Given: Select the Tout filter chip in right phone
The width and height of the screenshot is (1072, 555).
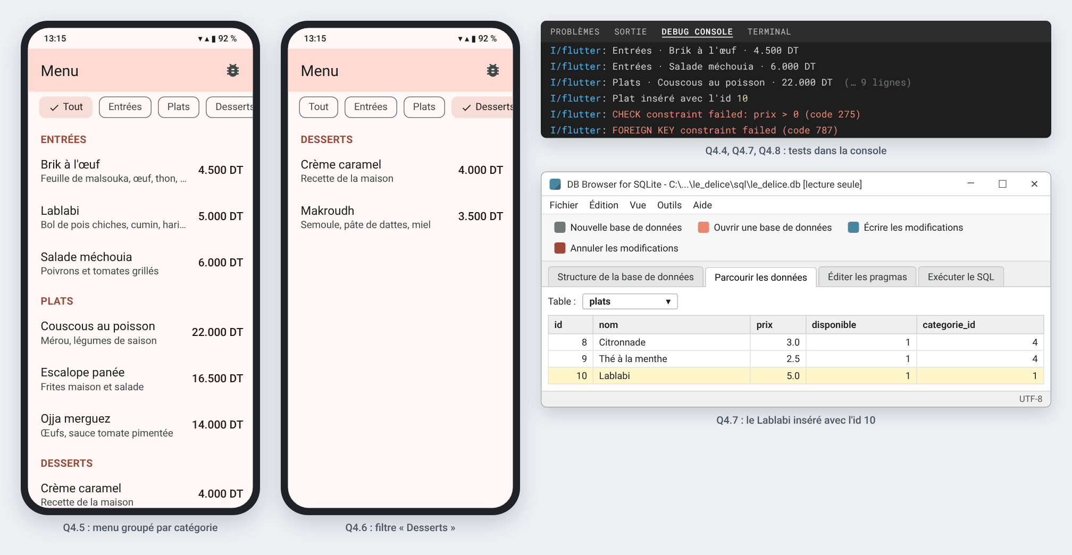Looking at the screenshot, I should (x=319, y=107).
